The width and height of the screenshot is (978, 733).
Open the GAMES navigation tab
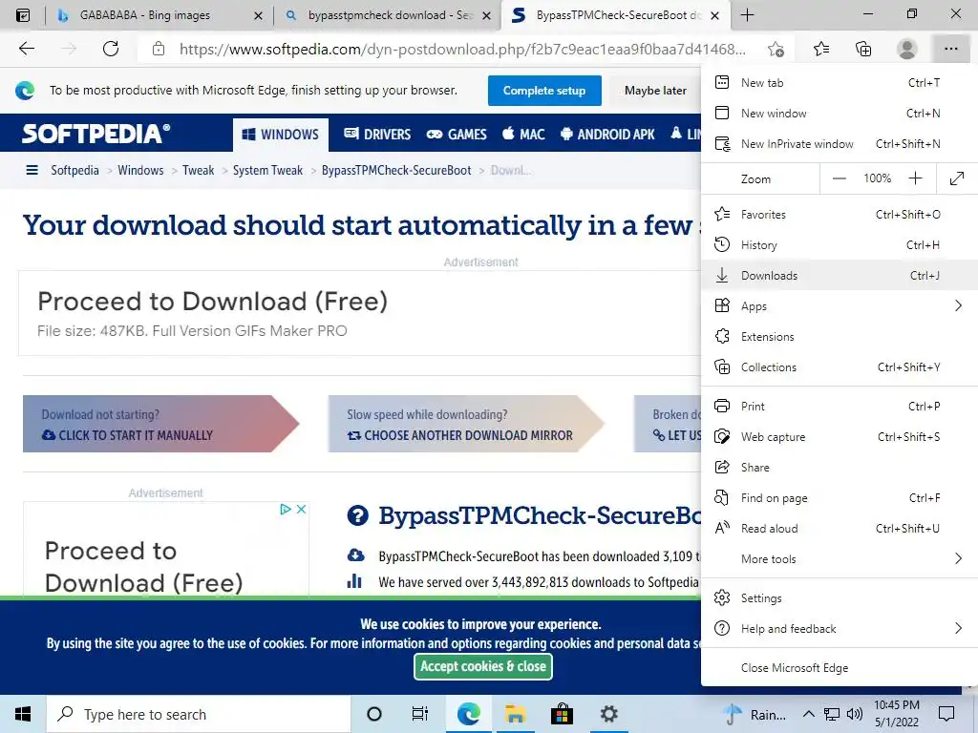457,134
